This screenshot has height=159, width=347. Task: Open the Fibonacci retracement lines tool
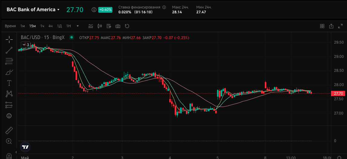click(x=9, y=61)
